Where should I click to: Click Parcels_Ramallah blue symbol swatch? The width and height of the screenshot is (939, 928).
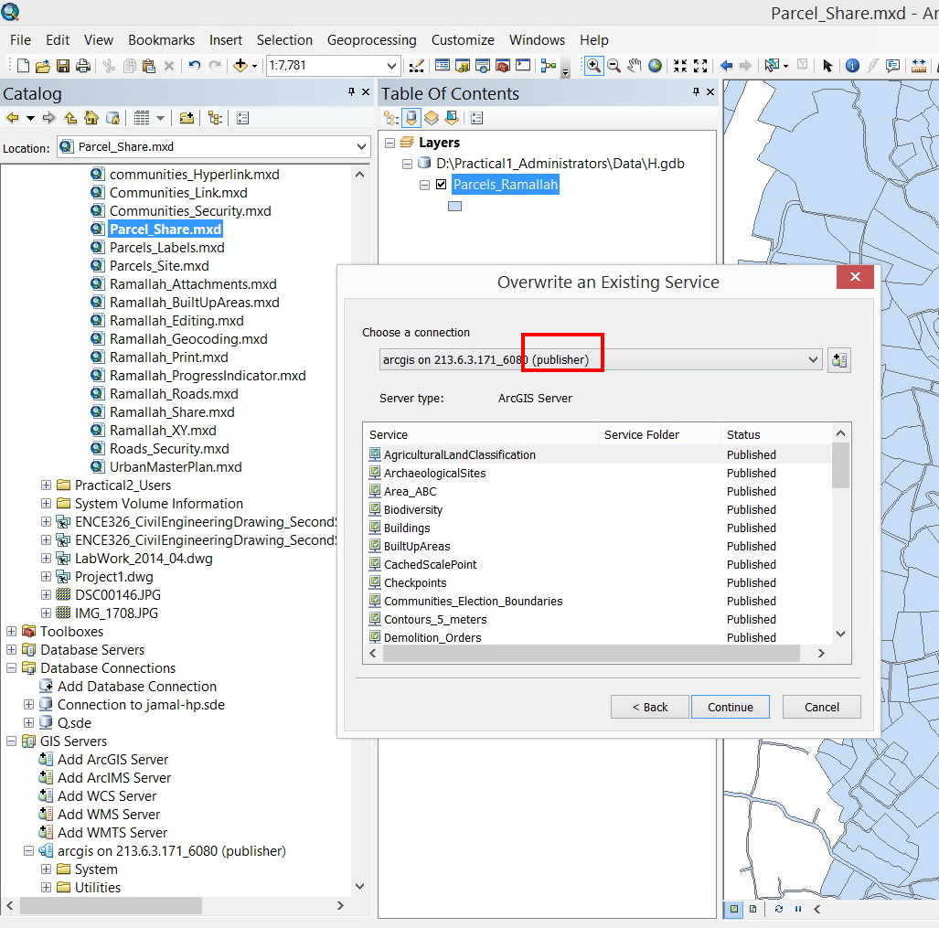455,206
